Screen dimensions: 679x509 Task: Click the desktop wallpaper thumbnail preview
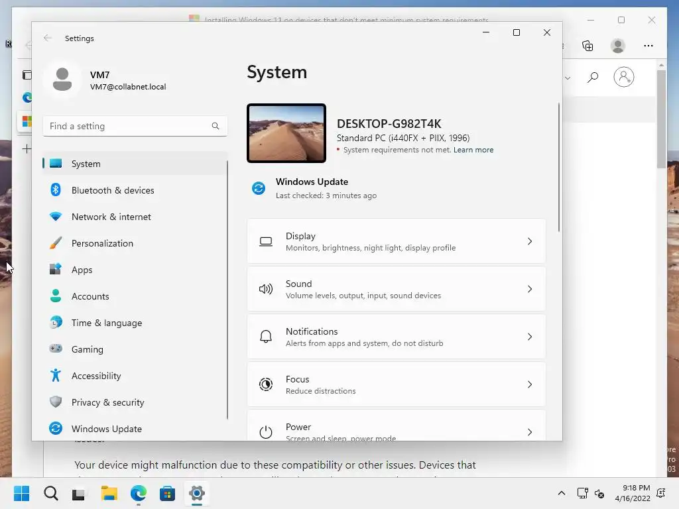pos(286,133)
